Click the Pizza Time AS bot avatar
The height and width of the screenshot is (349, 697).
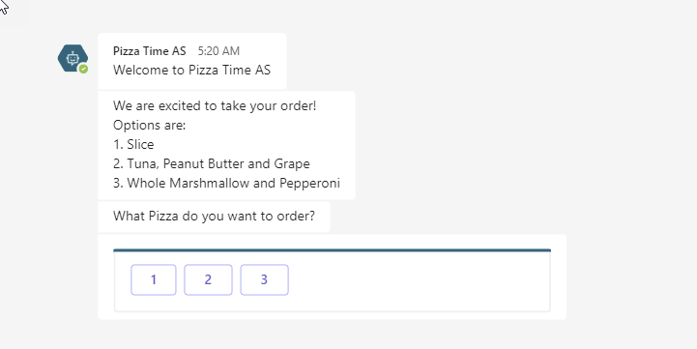coord(73,58)
